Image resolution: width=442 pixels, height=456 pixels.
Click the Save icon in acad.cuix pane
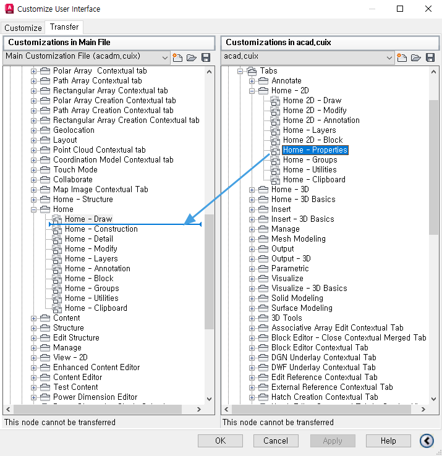click(x=430, y=57)
